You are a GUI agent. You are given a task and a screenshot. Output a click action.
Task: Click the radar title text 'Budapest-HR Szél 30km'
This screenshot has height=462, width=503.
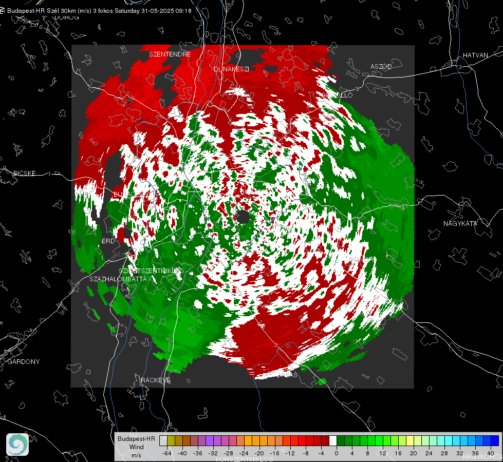pos(42,11)
